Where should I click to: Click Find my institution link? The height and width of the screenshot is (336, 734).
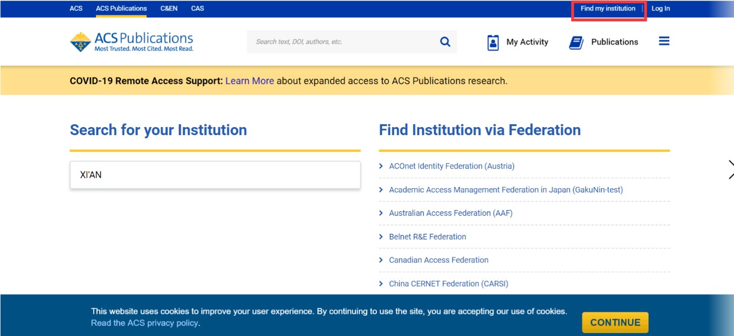click(x=608, y=9)
